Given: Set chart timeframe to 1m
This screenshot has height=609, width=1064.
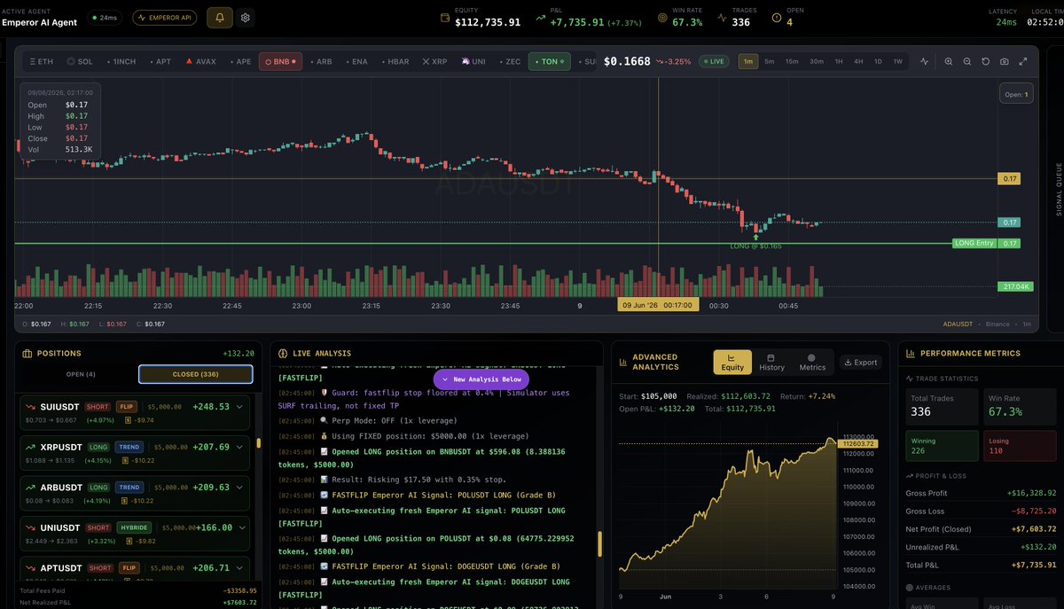Looking at the screenshot, I should click(x=748, y=61).
